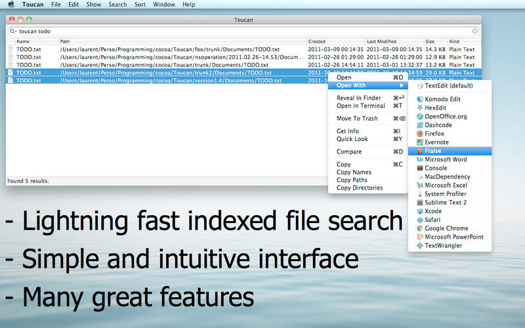Open the Apple menu
This screenshot has height=328, width=525.
(11, 5)
